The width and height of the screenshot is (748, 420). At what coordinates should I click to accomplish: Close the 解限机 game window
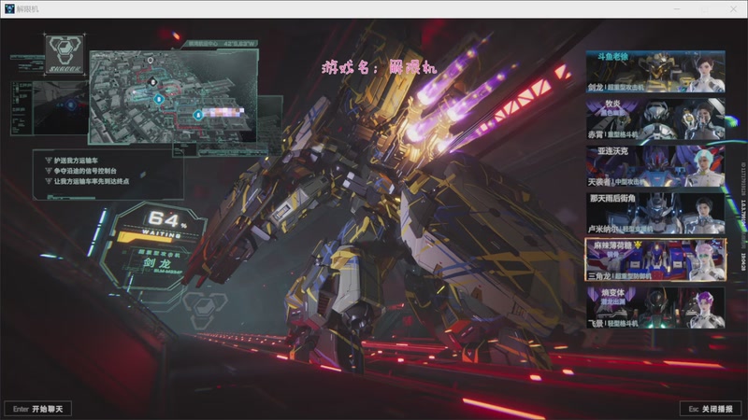point(733,9)
